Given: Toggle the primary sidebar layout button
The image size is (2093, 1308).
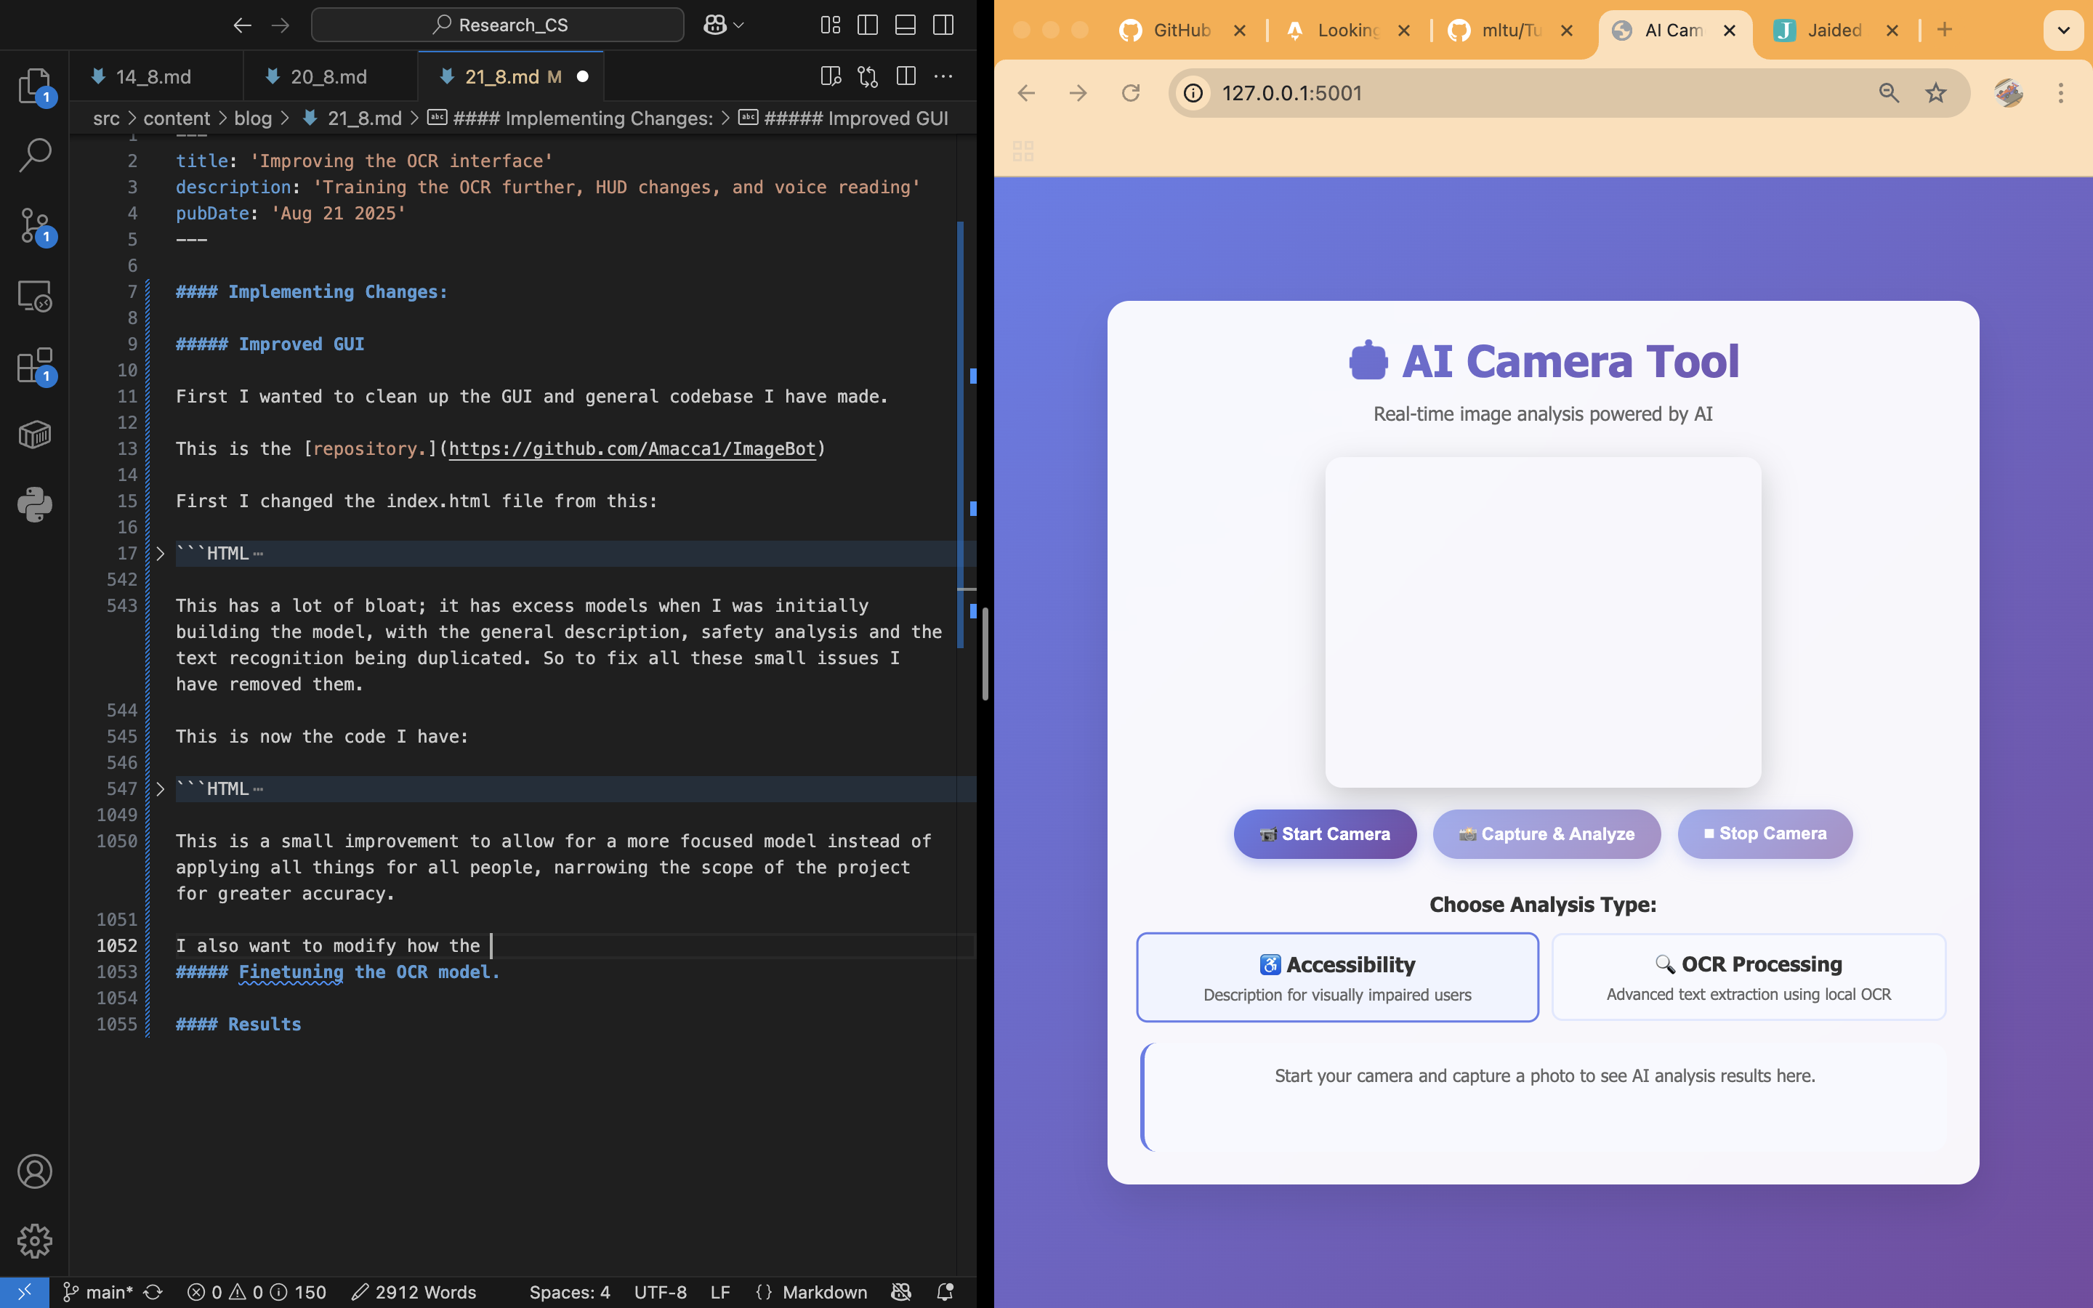Looking at the screenshot, I should pos(868,25).
